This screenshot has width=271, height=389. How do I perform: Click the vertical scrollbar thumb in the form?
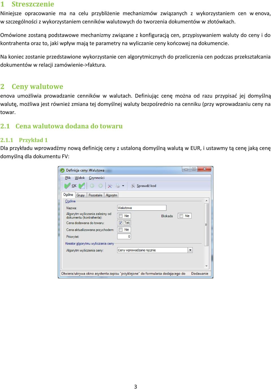click(206, 225)
